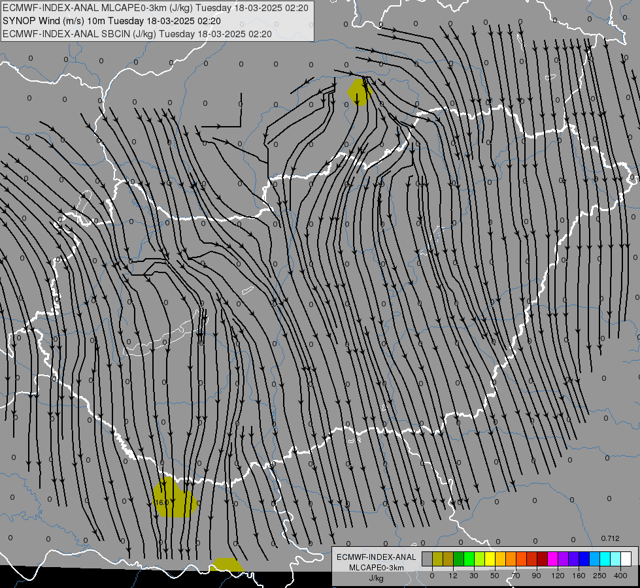
Task: Click the gray legend color swatch
Action: tap(428, 559)
